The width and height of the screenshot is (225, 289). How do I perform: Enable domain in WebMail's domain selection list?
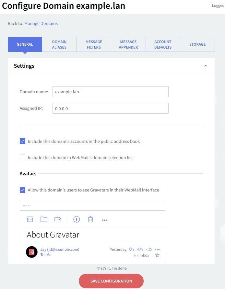(22, 157)
